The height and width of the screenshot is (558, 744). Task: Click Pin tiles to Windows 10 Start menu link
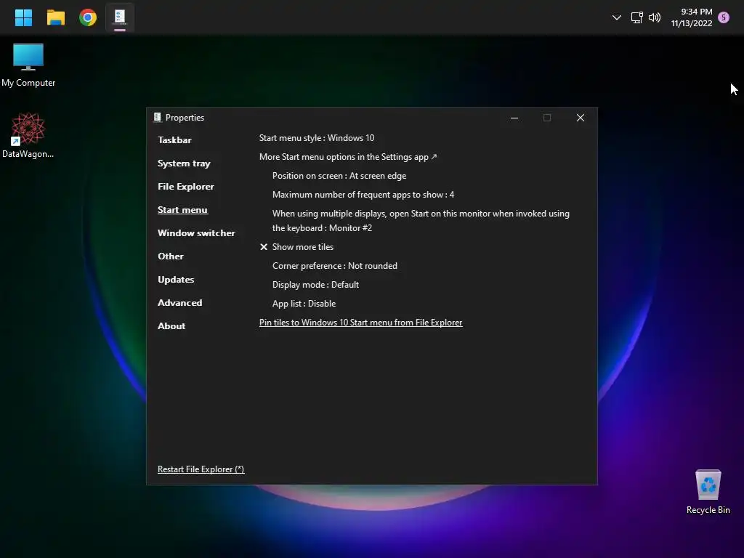(x=360, y=323)
